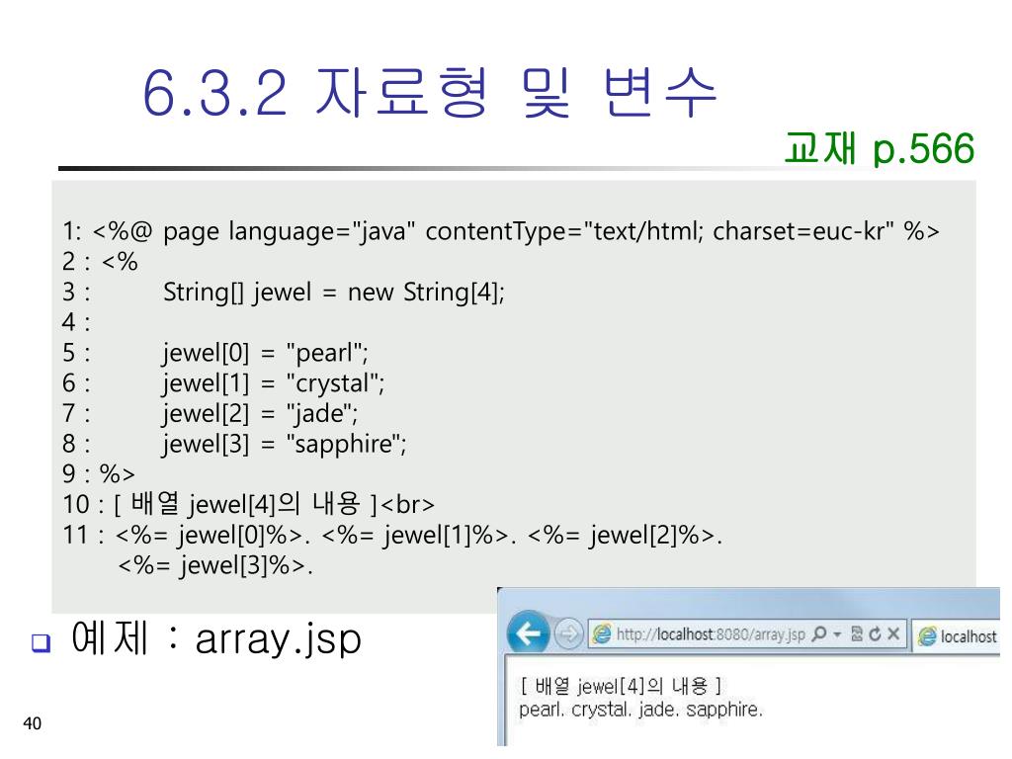Click code line 8 jewel[3] = "sapphire"
Screen dimensions: 1012x759
284,444
